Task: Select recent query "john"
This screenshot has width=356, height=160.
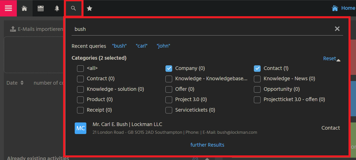Action: point(163,46)
